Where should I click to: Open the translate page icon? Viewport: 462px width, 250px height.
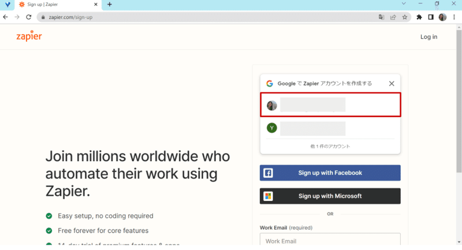[x=381, y=17]
